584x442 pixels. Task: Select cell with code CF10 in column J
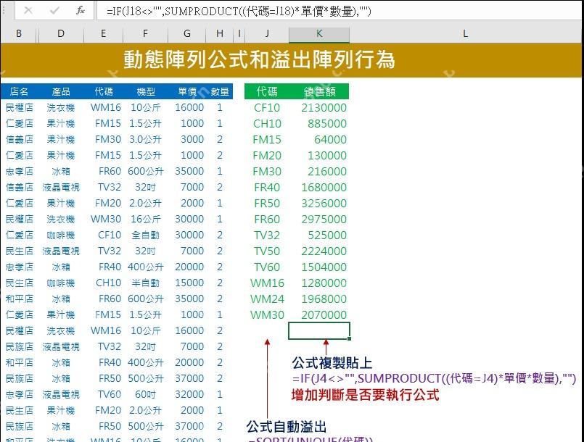267,108
